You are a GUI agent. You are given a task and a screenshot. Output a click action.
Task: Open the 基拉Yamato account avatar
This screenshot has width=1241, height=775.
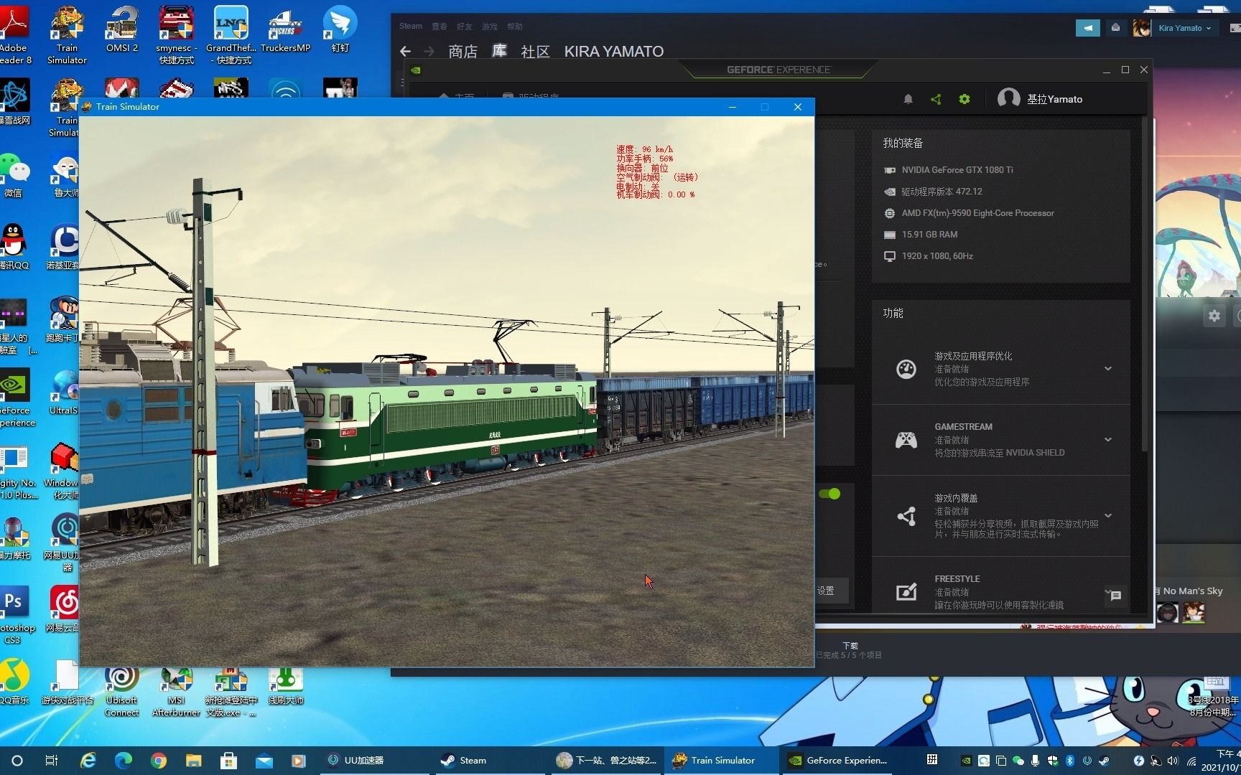click(x=1008, y=98)
